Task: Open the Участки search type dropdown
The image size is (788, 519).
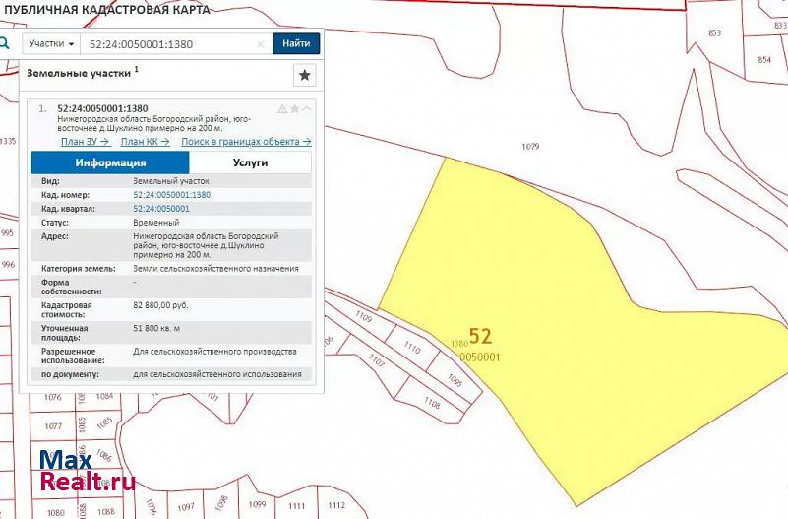Action: (51, 44)
